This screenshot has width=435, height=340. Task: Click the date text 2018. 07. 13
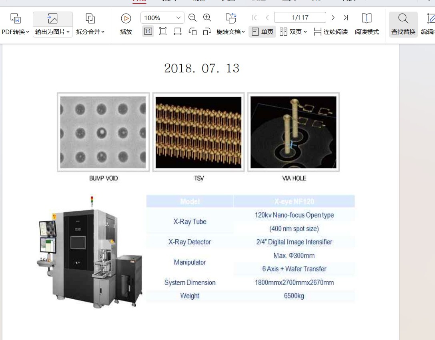(x=202, y=68)
